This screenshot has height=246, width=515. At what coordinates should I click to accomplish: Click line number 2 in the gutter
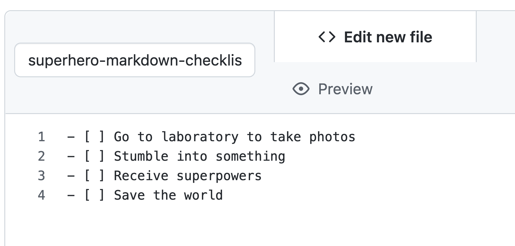click(41, 156)
